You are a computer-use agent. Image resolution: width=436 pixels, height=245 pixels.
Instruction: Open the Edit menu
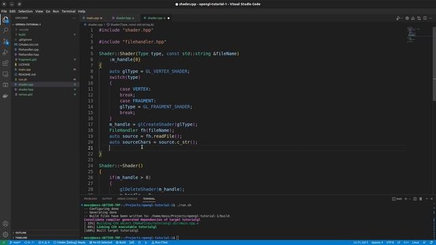pos(12,12)
